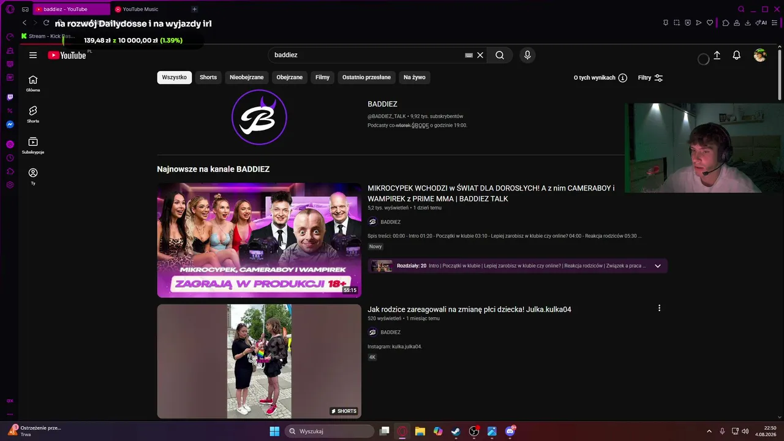Click the page vertical scrollbar
Viewport: 784px width, 441px height.
780,73
